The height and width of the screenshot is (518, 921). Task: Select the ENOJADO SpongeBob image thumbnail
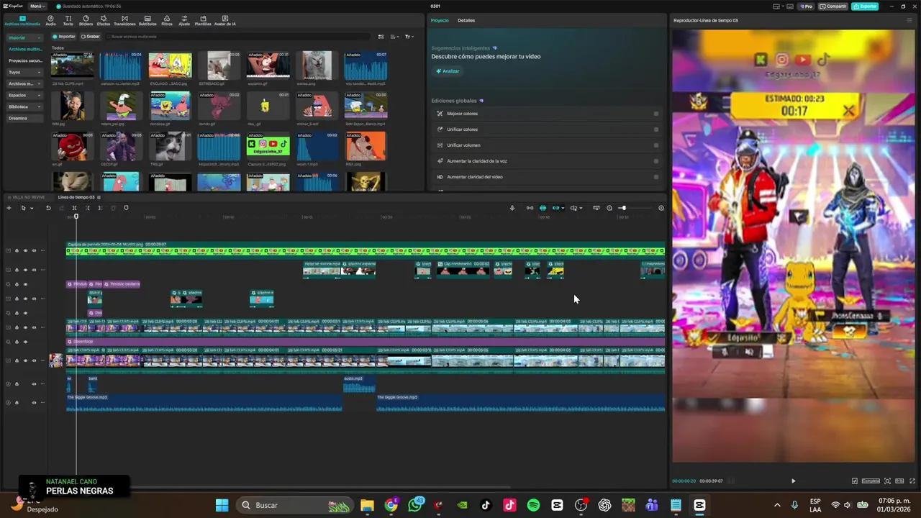[x=171, y=65]
